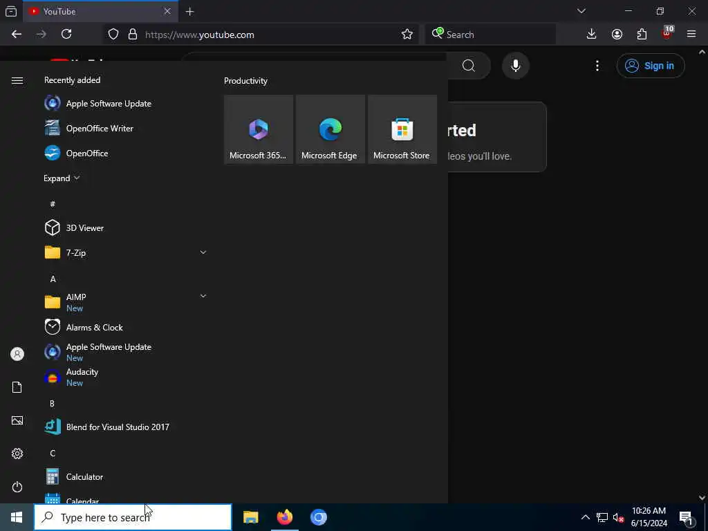Open Settings gear in Start sidebar
The width and height of the screenshot is (708, 531).
coord(17,454)
